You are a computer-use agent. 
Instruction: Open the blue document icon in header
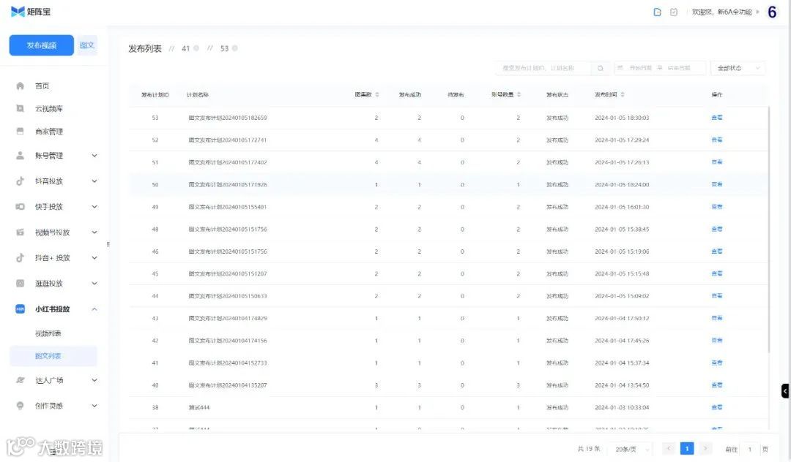(x=657, y=12)
